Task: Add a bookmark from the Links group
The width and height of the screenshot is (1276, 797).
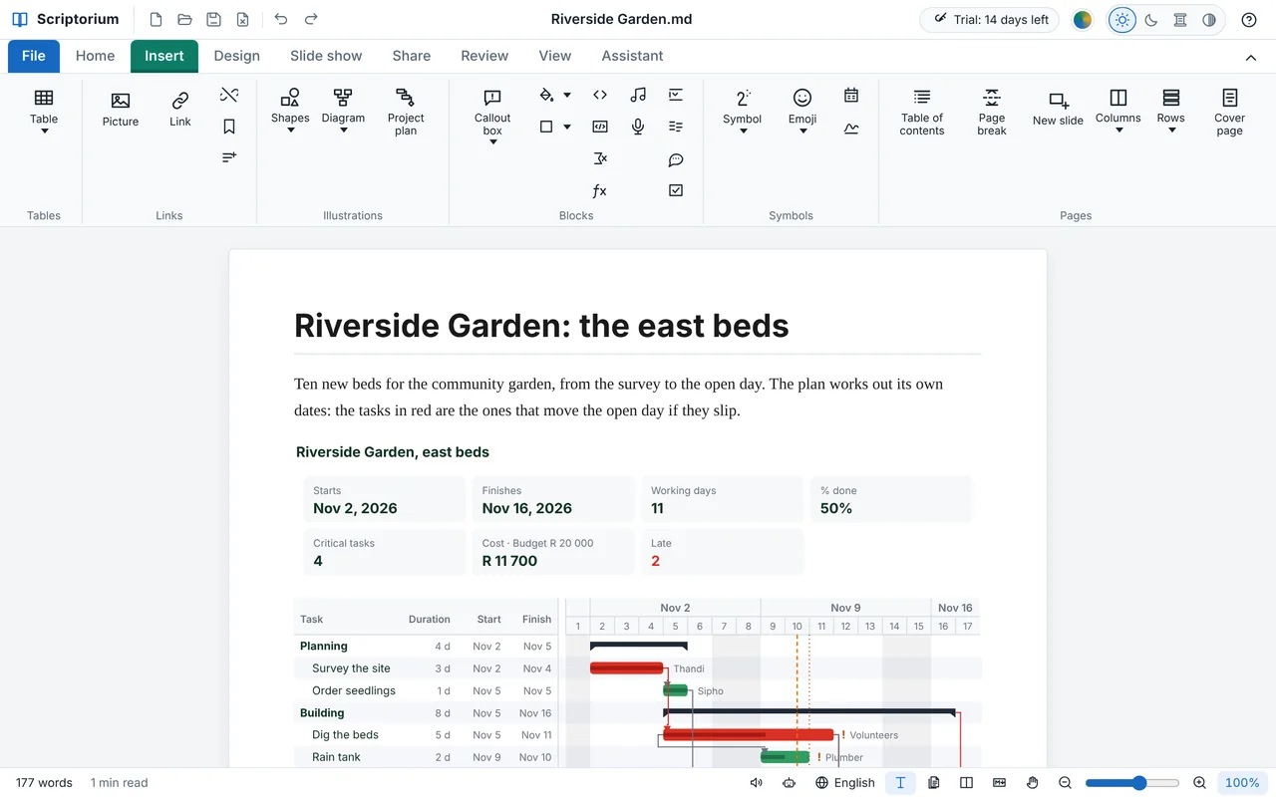Action: coord(229,127)
